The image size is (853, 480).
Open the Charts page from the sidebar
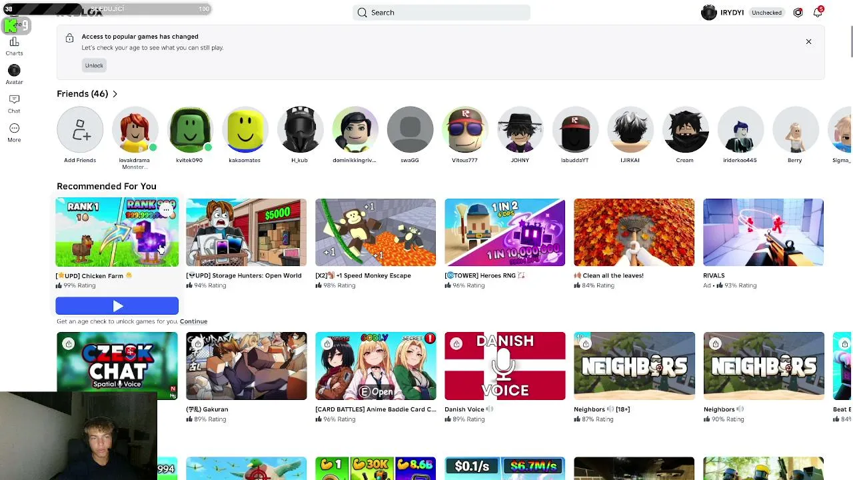click(x=14, y=46)
